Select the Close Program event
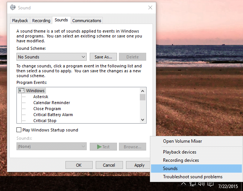 click(x=47, y=109)
